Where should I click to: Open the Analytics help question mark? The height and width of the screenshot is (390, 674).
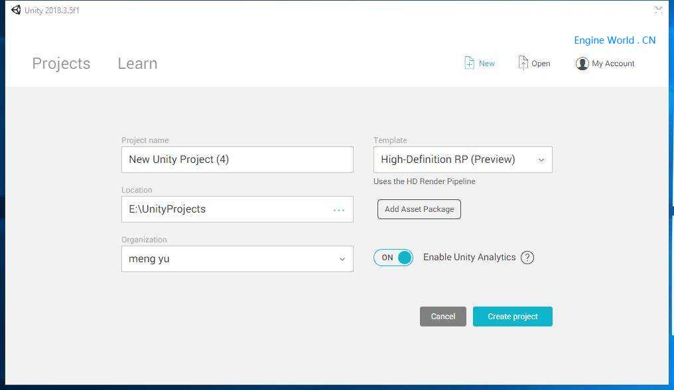tap(527, 258)
